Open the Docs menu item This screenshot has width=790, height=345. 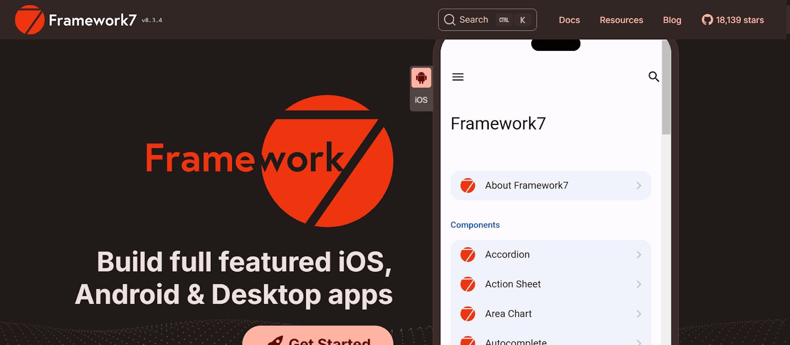pos(569,20)
